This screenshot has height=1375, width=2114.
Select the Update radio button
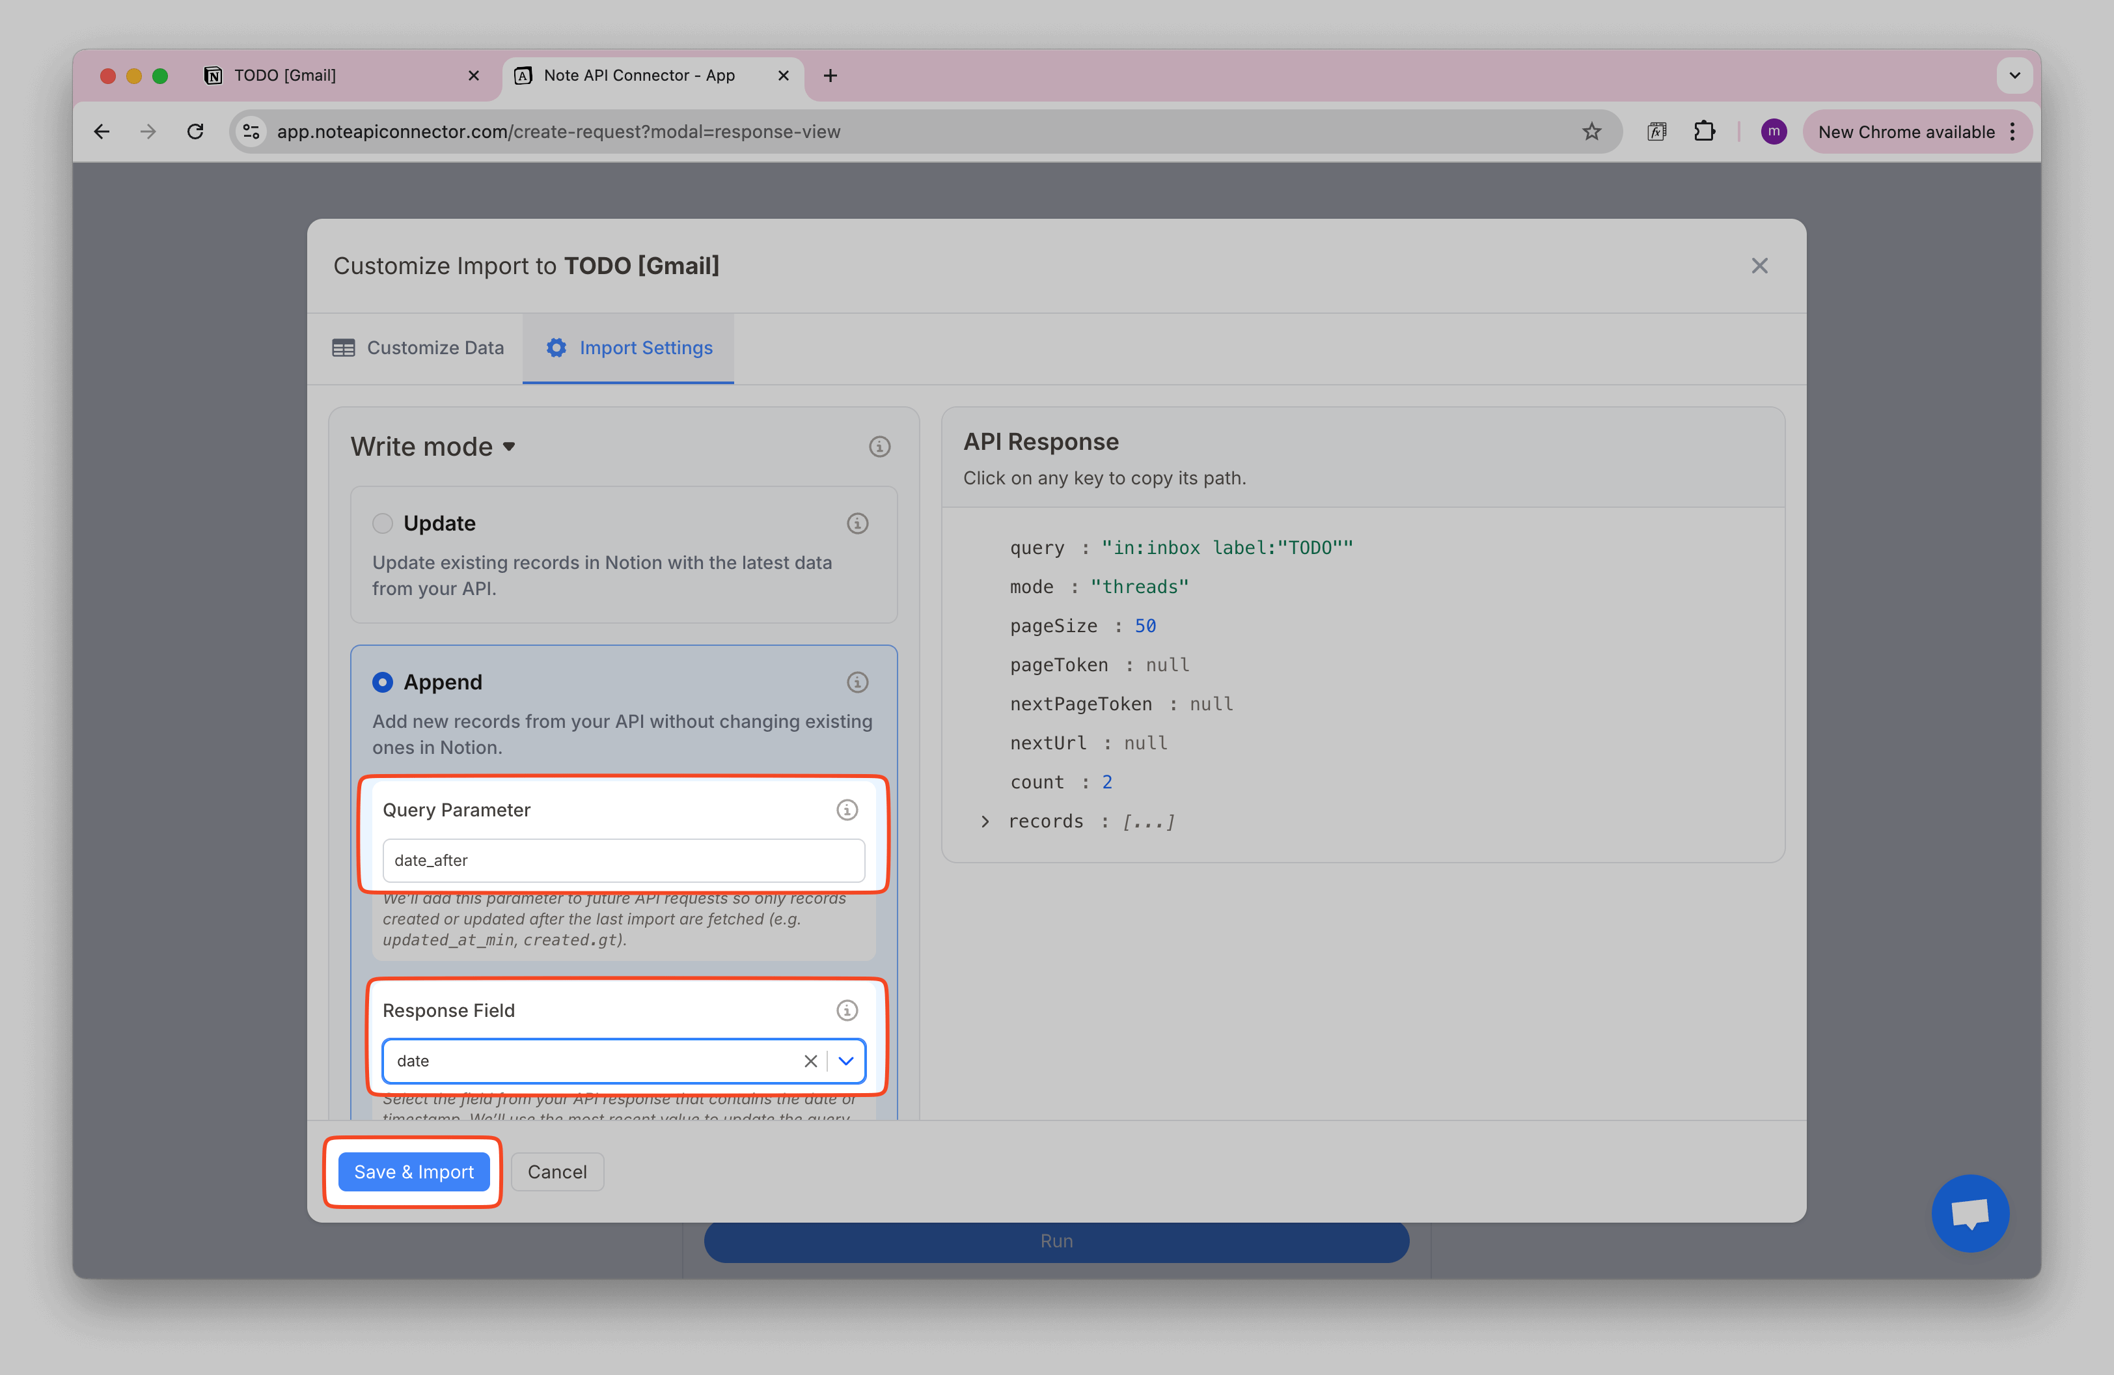383,523
